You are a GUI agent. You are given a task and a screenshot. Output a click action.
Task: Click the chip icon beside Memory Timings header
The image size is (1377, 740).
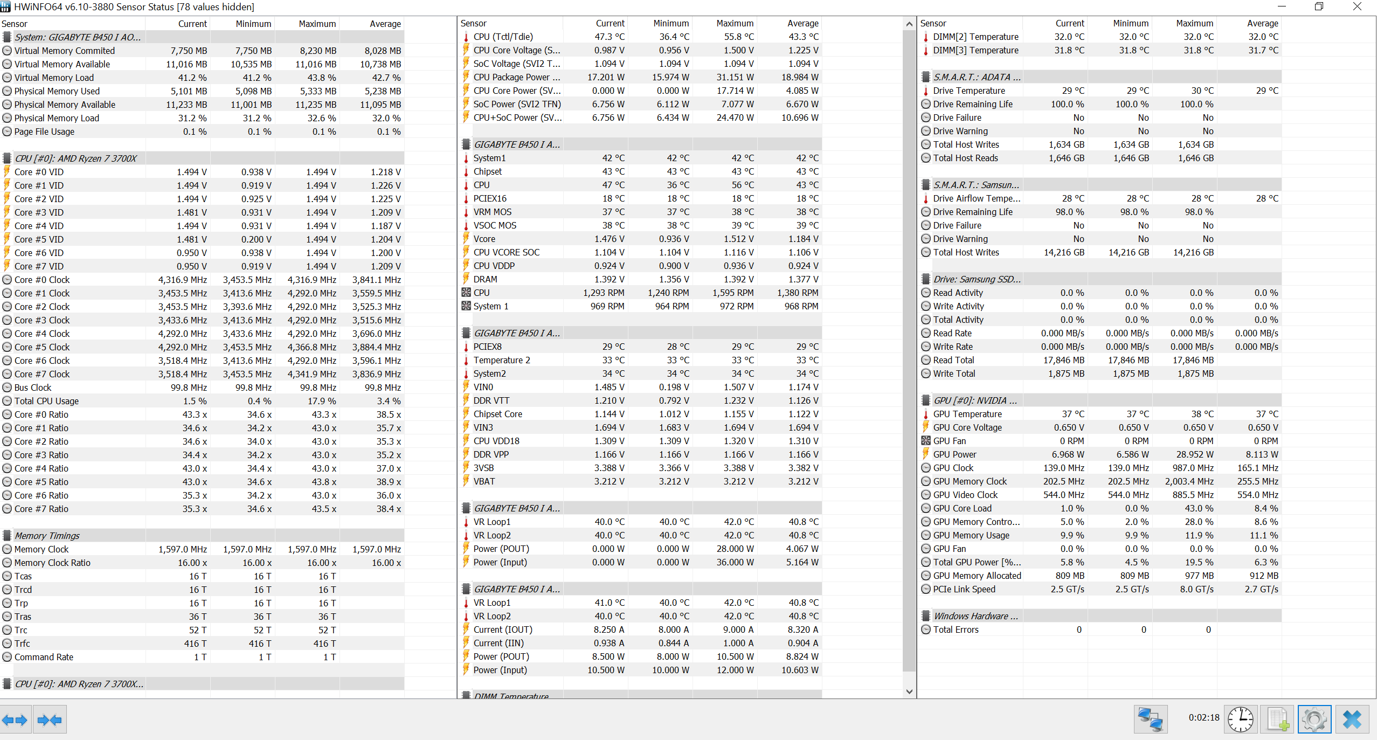[7, 536]
